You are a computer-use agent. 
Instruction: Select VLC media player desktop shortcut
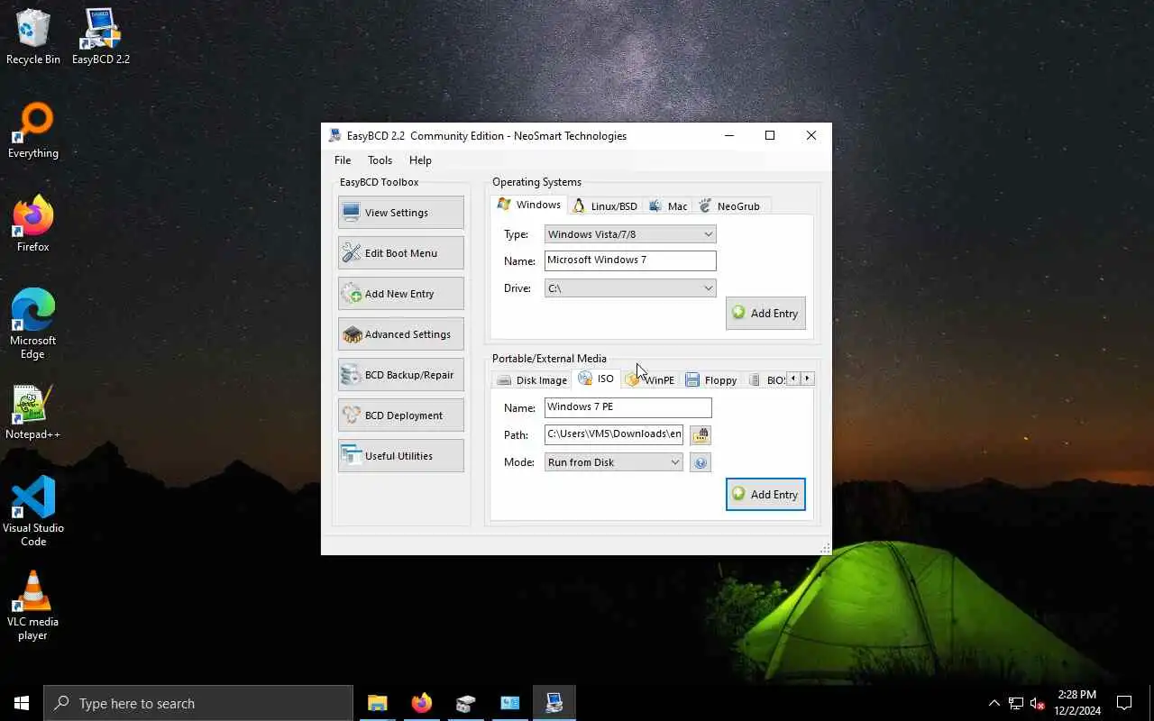(33, 606)
